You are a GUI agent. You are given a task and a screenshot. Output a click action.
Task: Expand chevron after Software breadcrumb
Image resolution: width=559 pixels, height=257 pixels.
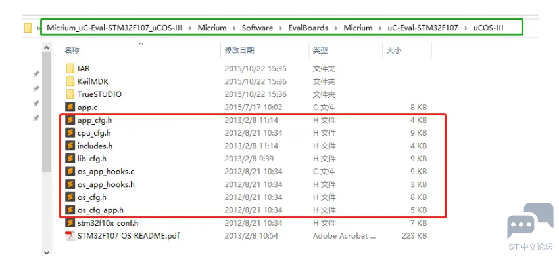[x=281, y=28]
